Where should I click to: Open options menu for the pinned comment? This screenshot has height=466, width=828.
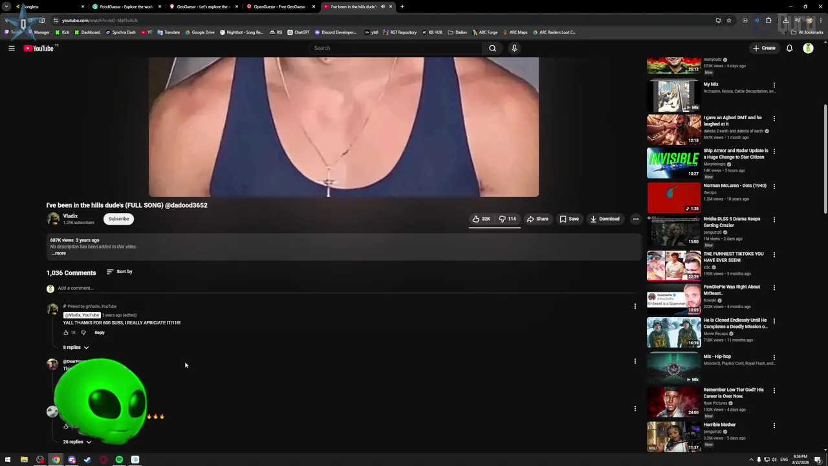(635, 306)
